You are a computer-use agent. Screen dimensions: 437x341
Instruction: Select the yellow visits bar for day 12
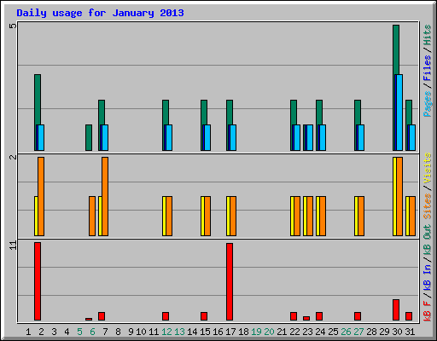(x=164, y=216)
